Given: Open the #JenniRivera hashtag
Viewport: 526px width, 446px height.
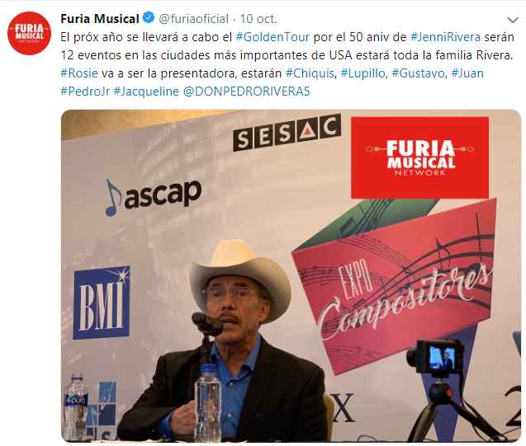Looking at the screenshot, I should [x=445, y=37].
